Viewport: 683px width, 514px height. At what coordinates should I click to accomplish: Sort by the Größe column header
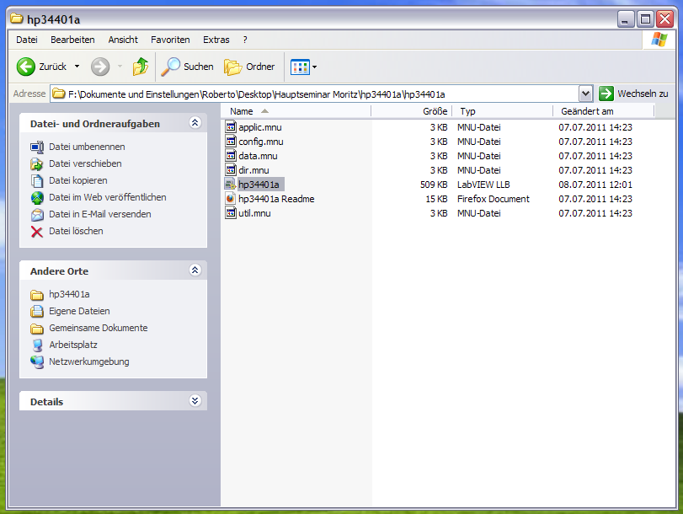411,111
